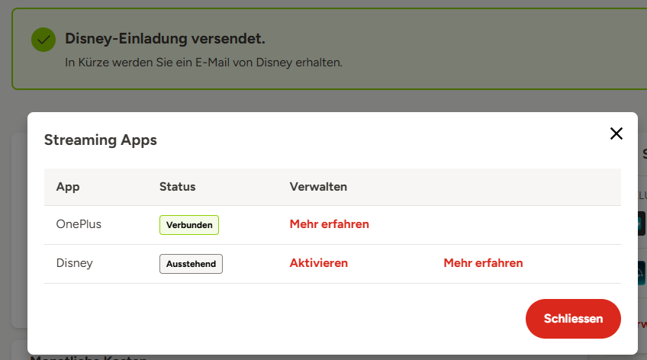Click the App column header

(x=68, y=187)
